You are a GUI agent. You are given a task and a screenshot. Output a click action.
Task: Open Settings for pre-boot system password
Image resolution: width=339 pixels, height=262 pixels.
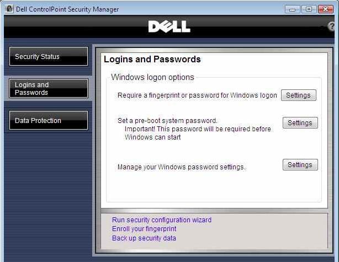click(300, 122)
